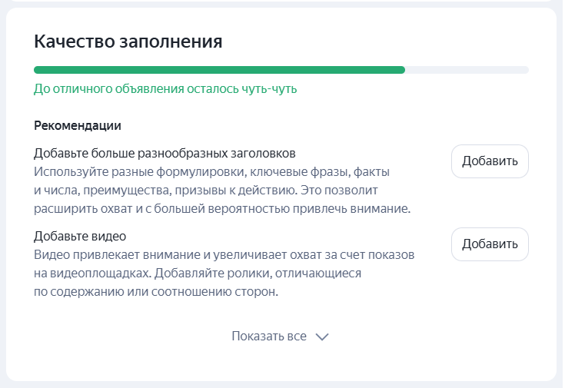Image resolution: width=565 pixels, height=388 pixels.
Task: Click the grey page strip above the card
Action: (x=281, y=3)
